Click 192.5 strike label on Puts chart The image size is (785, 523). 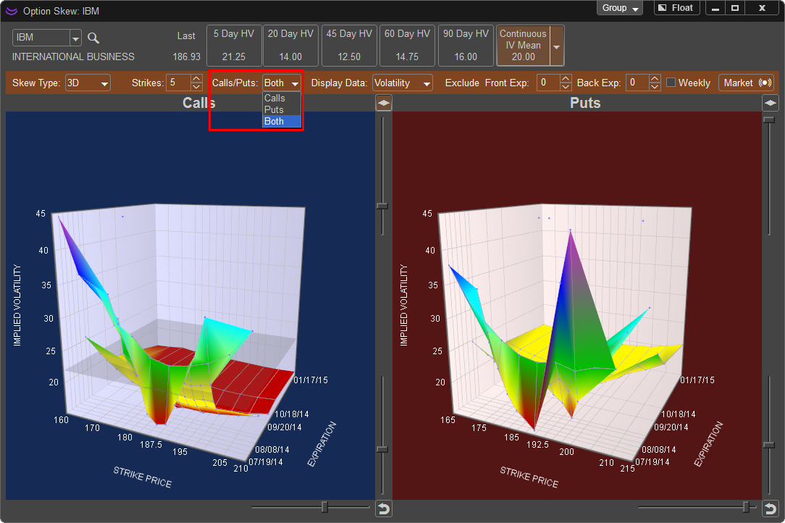(537, 444)
